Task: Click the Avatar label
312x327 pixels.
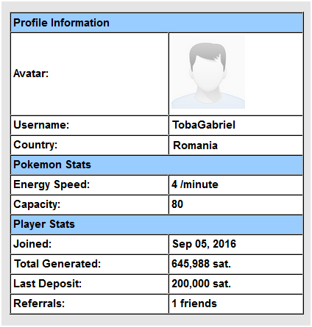Action: [x=31, y=73]
